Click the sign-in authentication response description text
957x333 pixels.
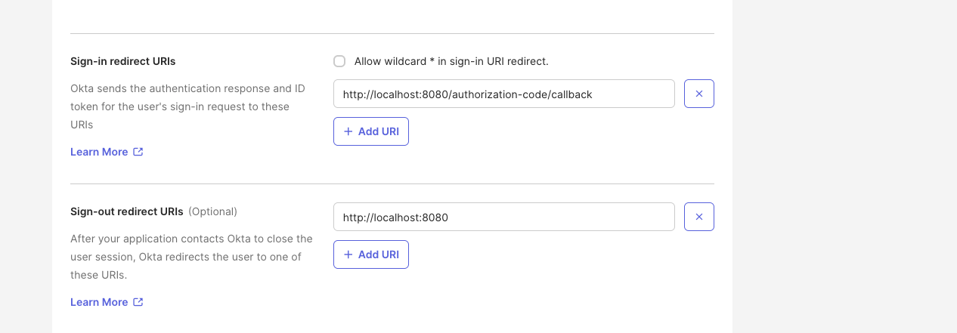187,106
